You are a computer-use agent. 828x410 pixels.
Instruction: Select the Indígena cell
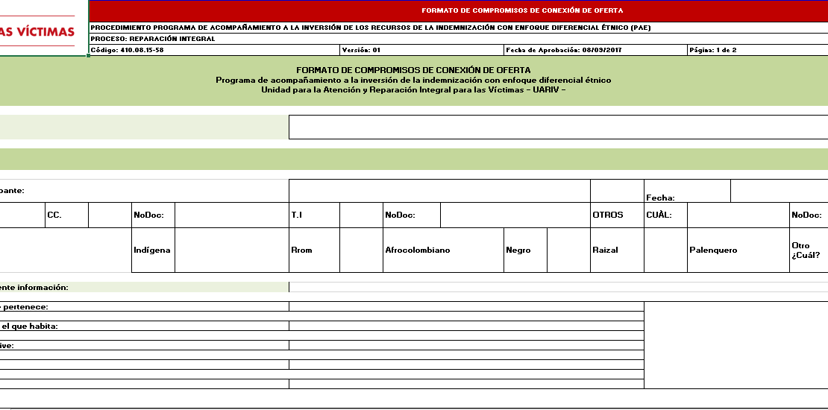point(153,250)
